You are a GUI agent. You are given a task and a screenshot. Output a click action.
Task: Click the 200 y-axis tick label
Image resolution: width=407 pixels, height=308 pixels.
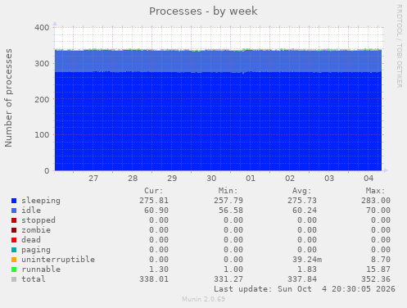click(42, 99)
